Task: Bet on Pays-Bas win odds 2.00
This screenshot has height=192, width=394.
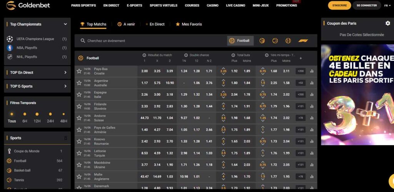Action: point(145,71)
